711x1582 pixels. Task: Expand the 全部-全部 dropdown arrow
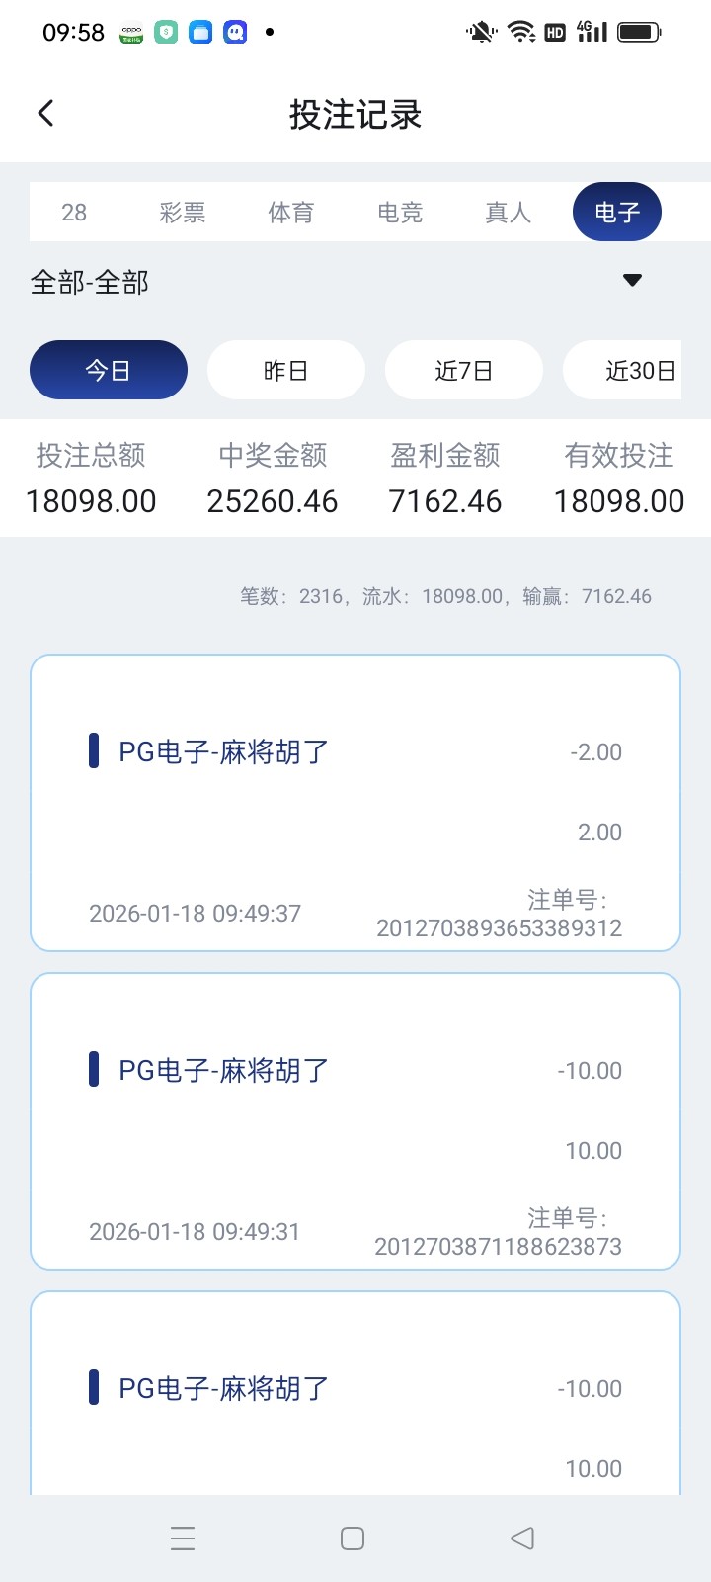(633, 281)
